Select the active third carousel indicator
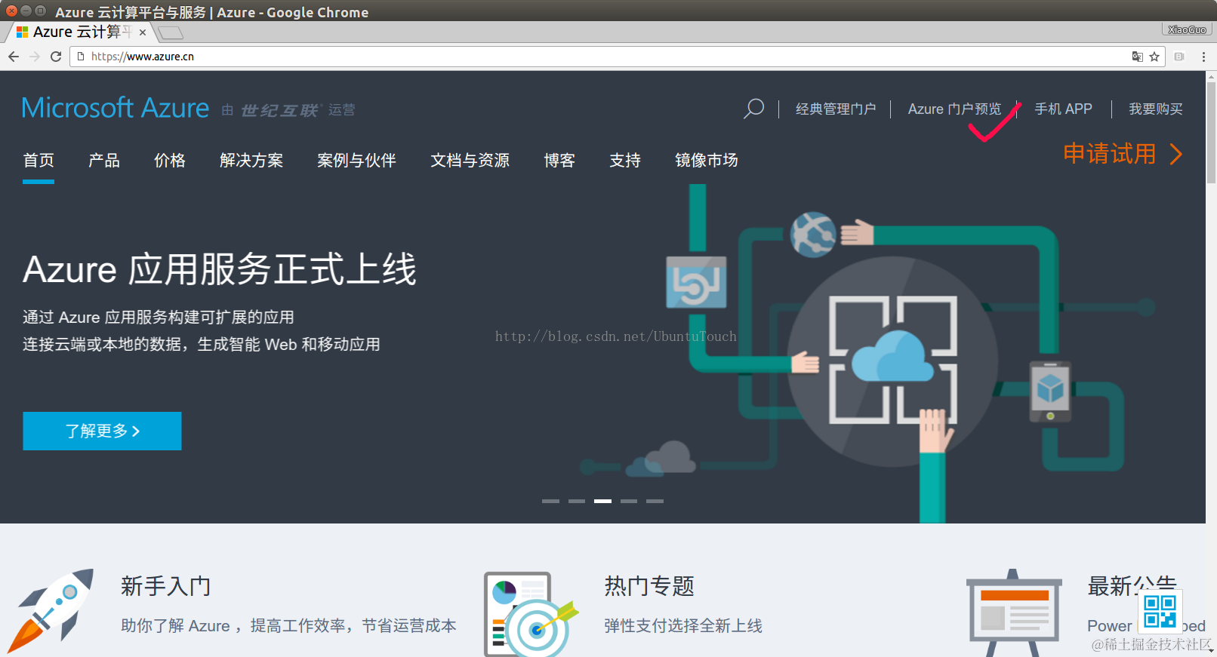Viewport: 1217px width, 657px height. (602, 501)
